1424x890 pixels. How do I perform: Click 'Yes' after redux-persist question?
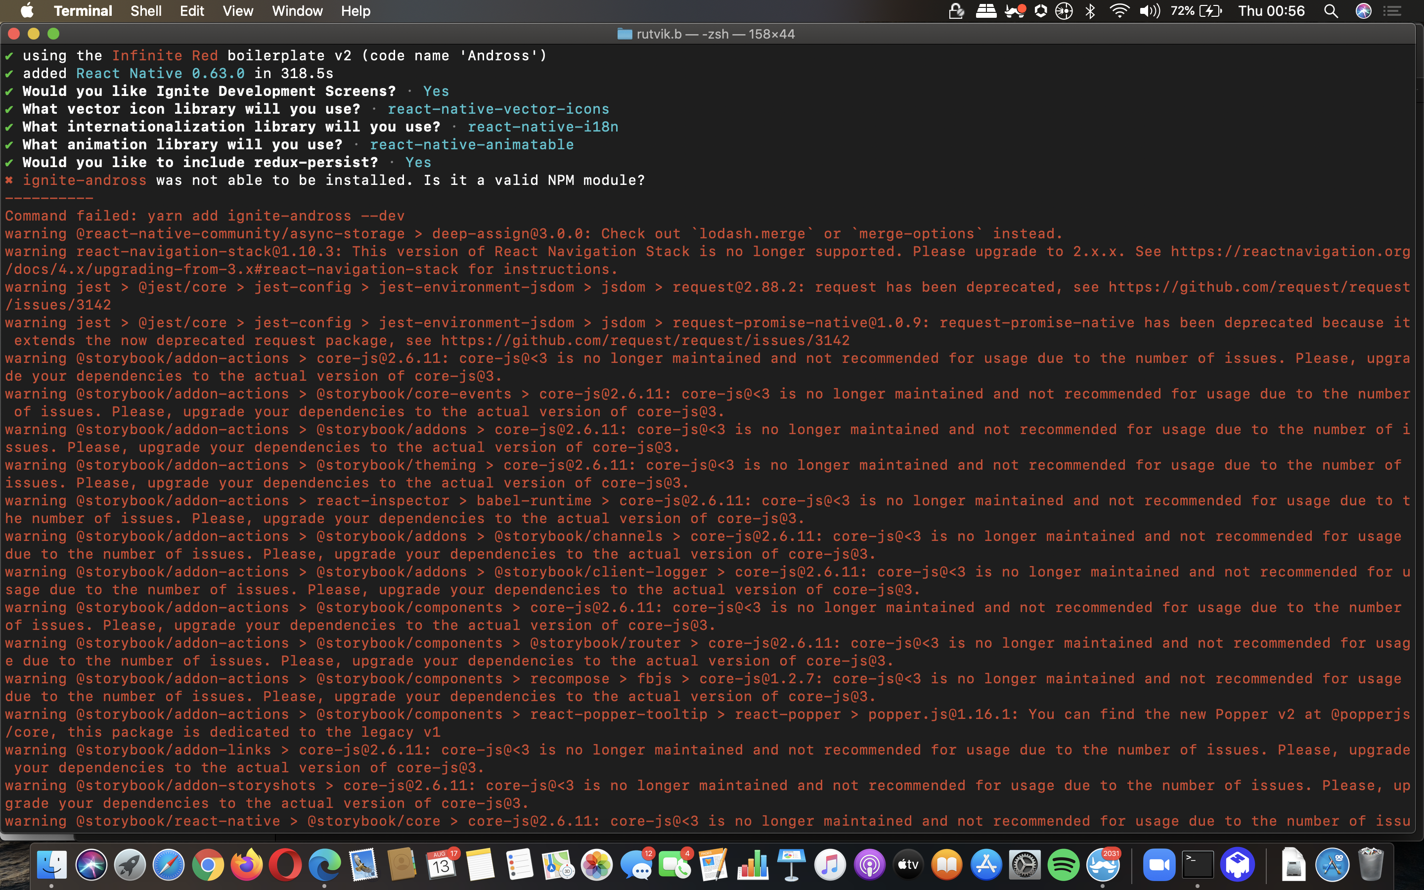point(418,163)
